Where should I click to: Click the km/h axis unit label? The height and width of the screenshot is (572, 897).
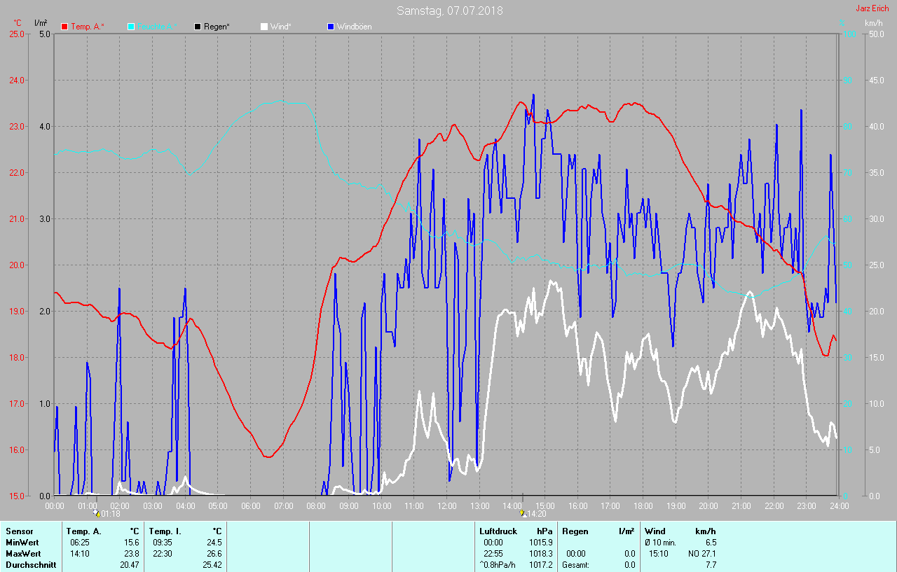(x=874, y=23)
